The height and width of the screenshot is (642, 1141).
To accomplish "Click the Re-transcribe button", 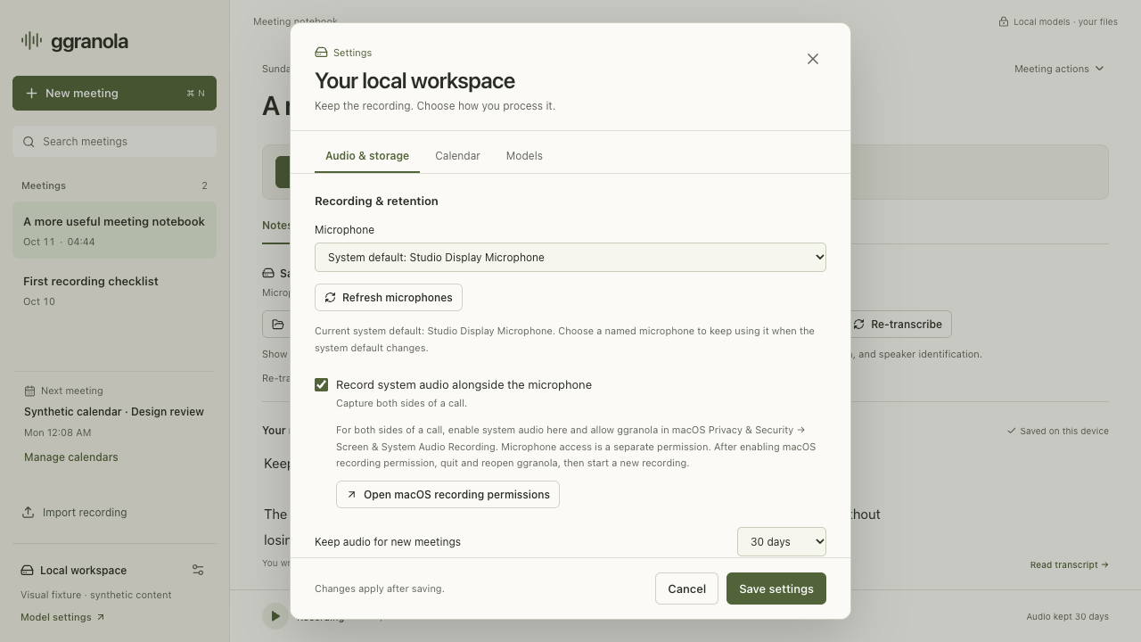I will tap(897, 325).
